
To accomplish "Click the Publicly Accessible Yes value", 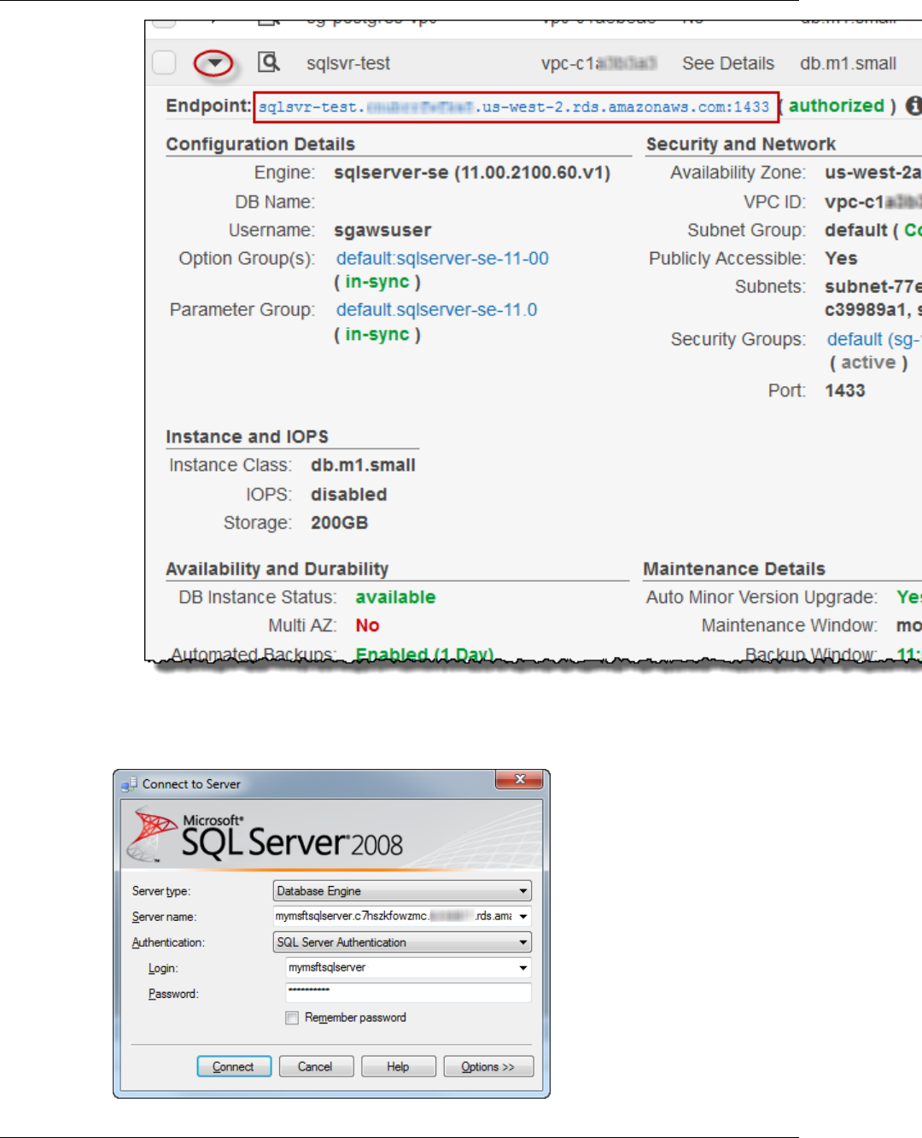I will (841, 259).
